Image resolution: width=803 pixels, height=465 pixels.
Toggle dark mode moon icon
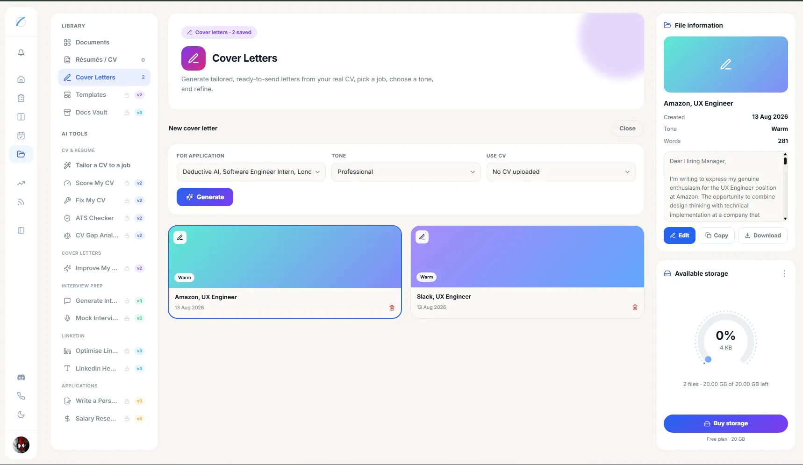[x=21, y=415]
